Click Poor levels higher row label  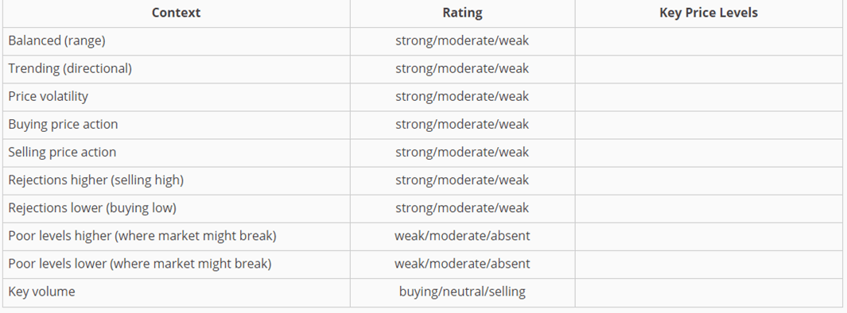pos(142,236)
